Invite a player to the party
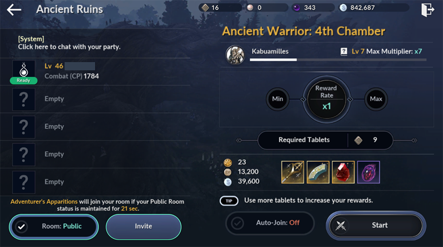 pos(144,226)
